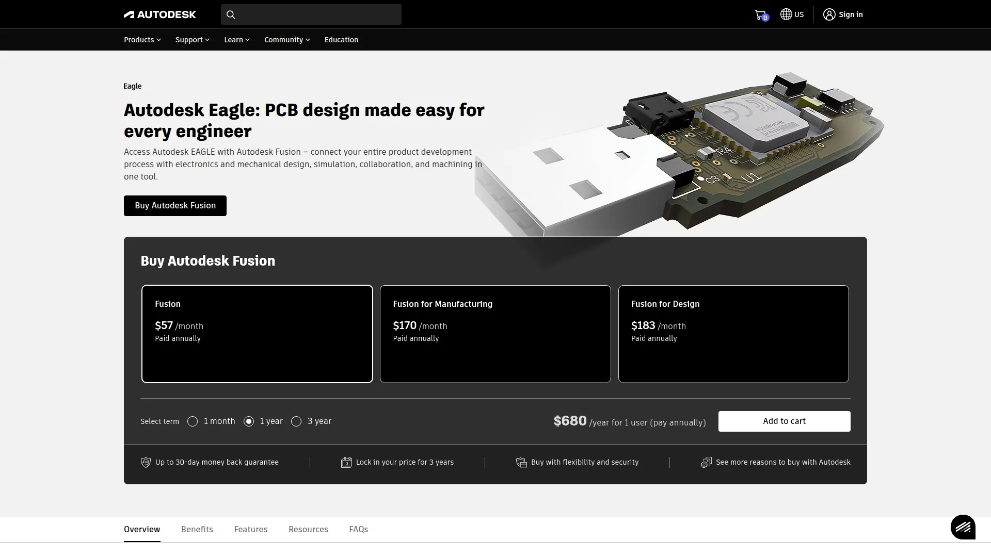Click the Eagle breadcrumb text
Viewport: 991px width, 557px height.
pos(133,86)
